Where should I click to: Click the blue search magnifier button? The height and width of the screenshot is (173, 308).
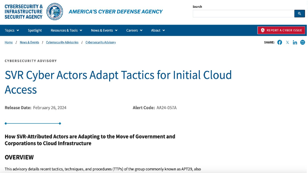click(x=299, y=14)
